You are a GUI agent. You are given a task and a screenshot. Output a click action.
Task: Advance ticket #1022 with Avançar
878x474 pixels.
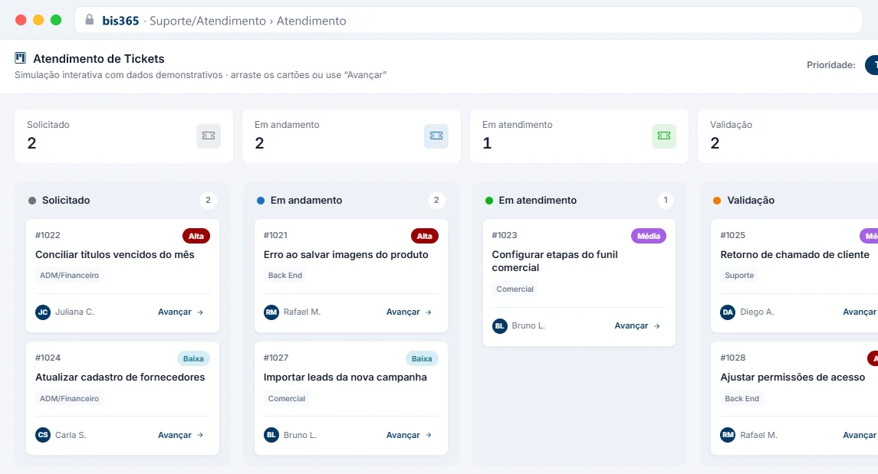click(x=181, y=312)
